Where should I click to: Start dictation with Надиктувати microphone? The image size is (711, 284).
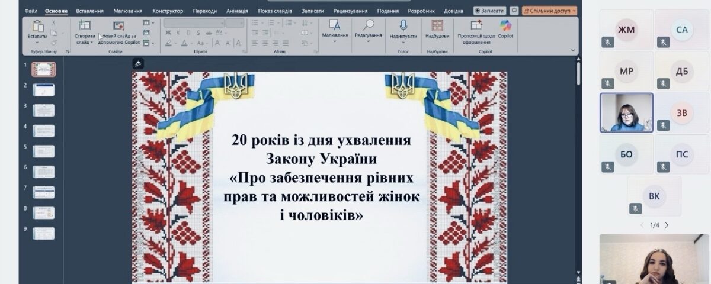pyautogui.click(x=403, y=27)
